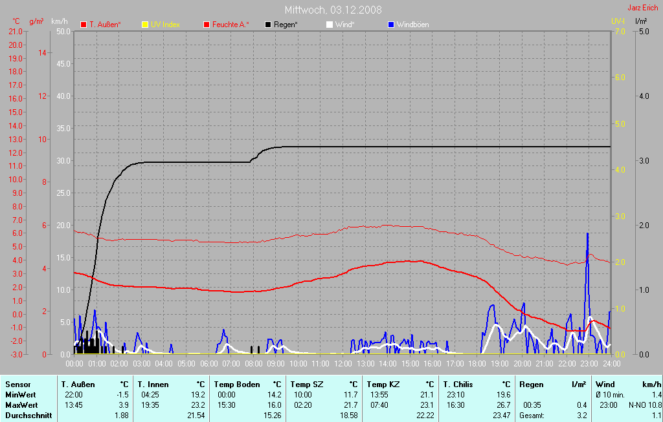Screen dimensions: 663x422
Task: Click the 'Durchschnitt' row header
Action: click(x=28, y=416)
